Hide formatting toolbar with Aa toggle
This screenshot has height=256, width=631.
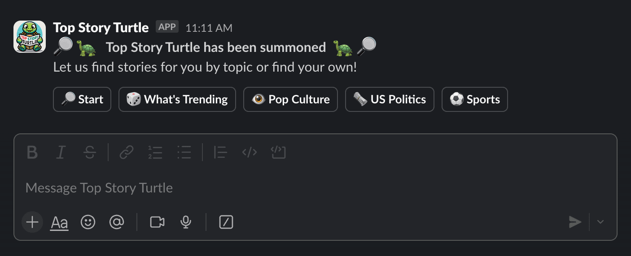59,222
